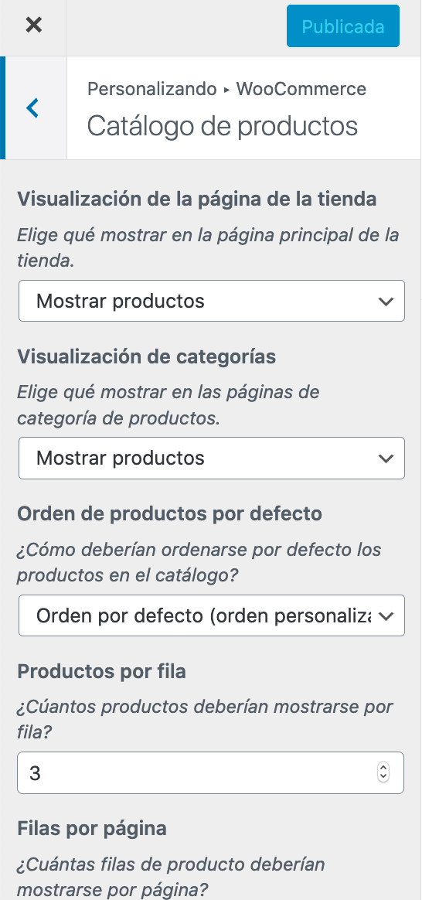Click the chevron arrow of the default sorting select
The height and width of the screenshot is (900, 422).
coord(386,616)
